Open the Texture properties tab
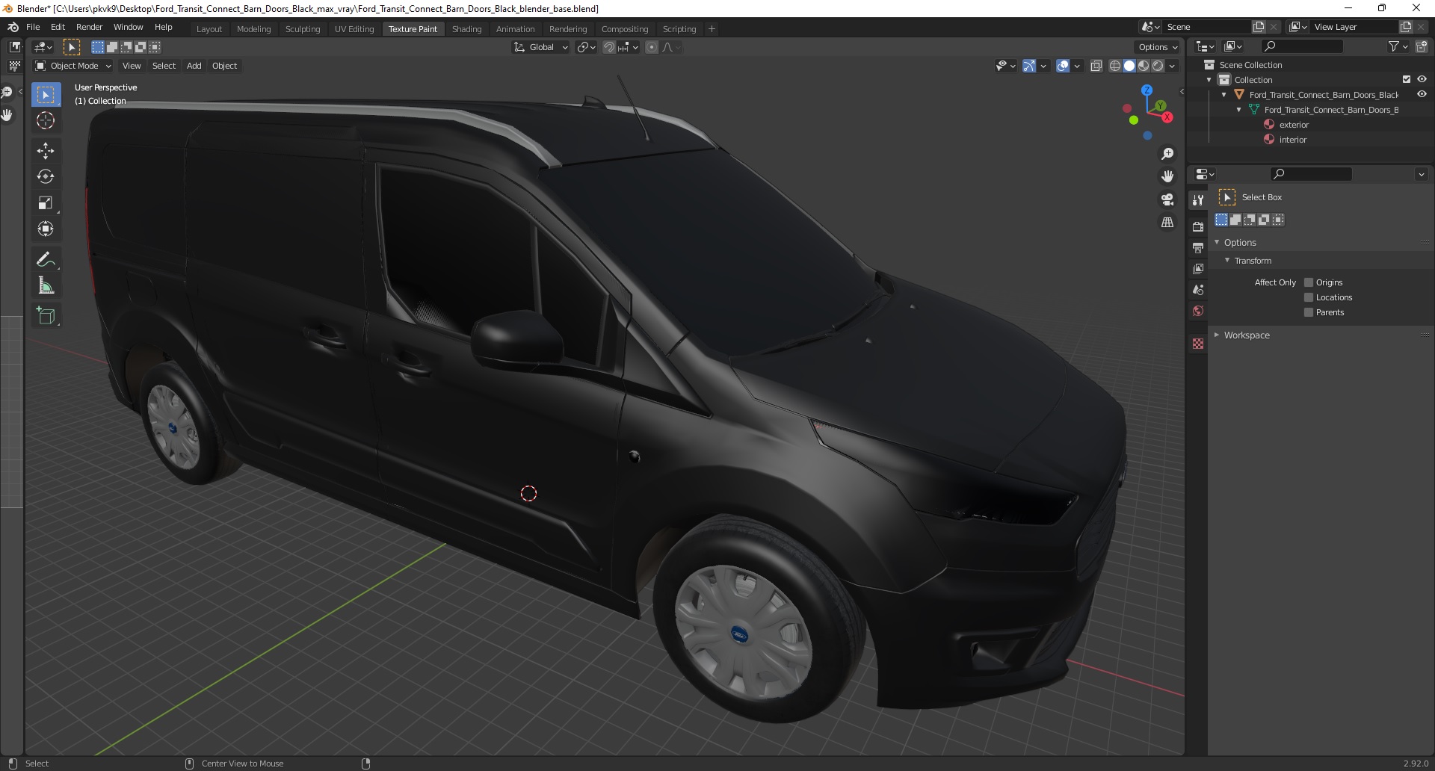This screenshot has width=1435, height=771. click(1198, 344)
